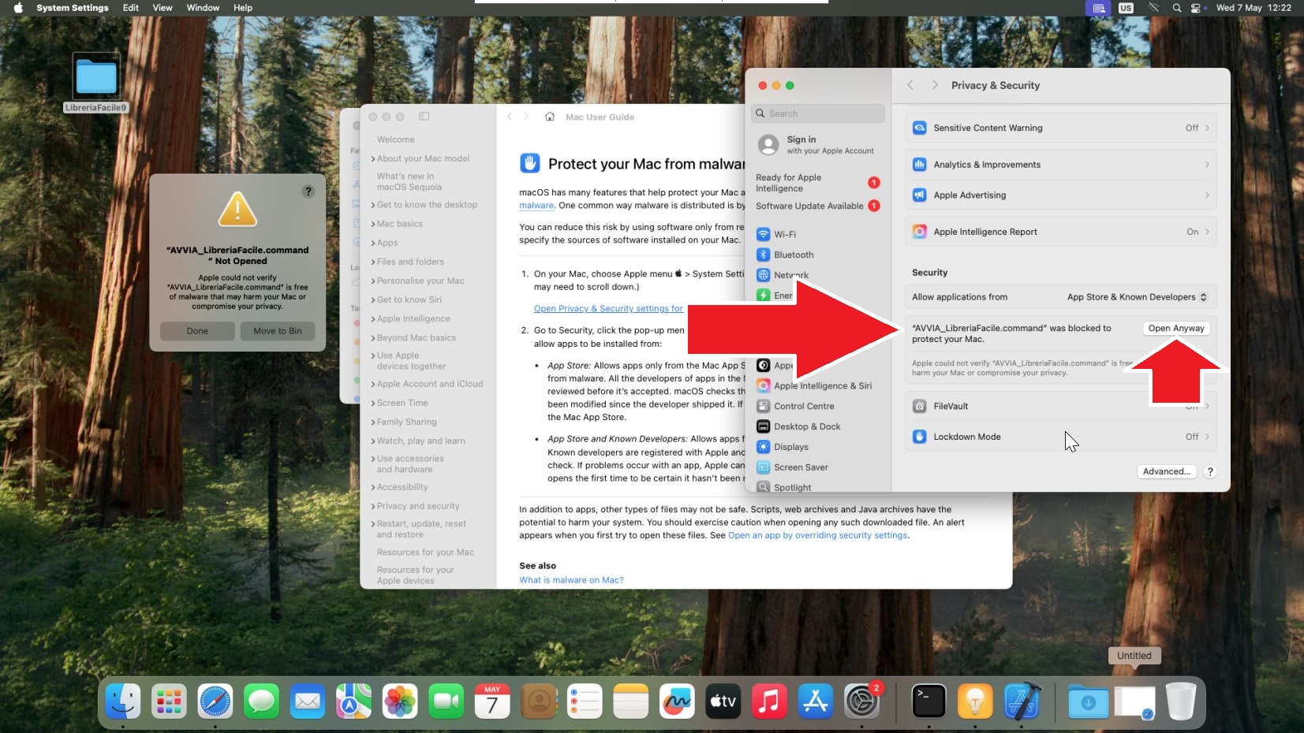Expand the Mac basics topic
Screen dimensions: 1304x733
[399, 224]
